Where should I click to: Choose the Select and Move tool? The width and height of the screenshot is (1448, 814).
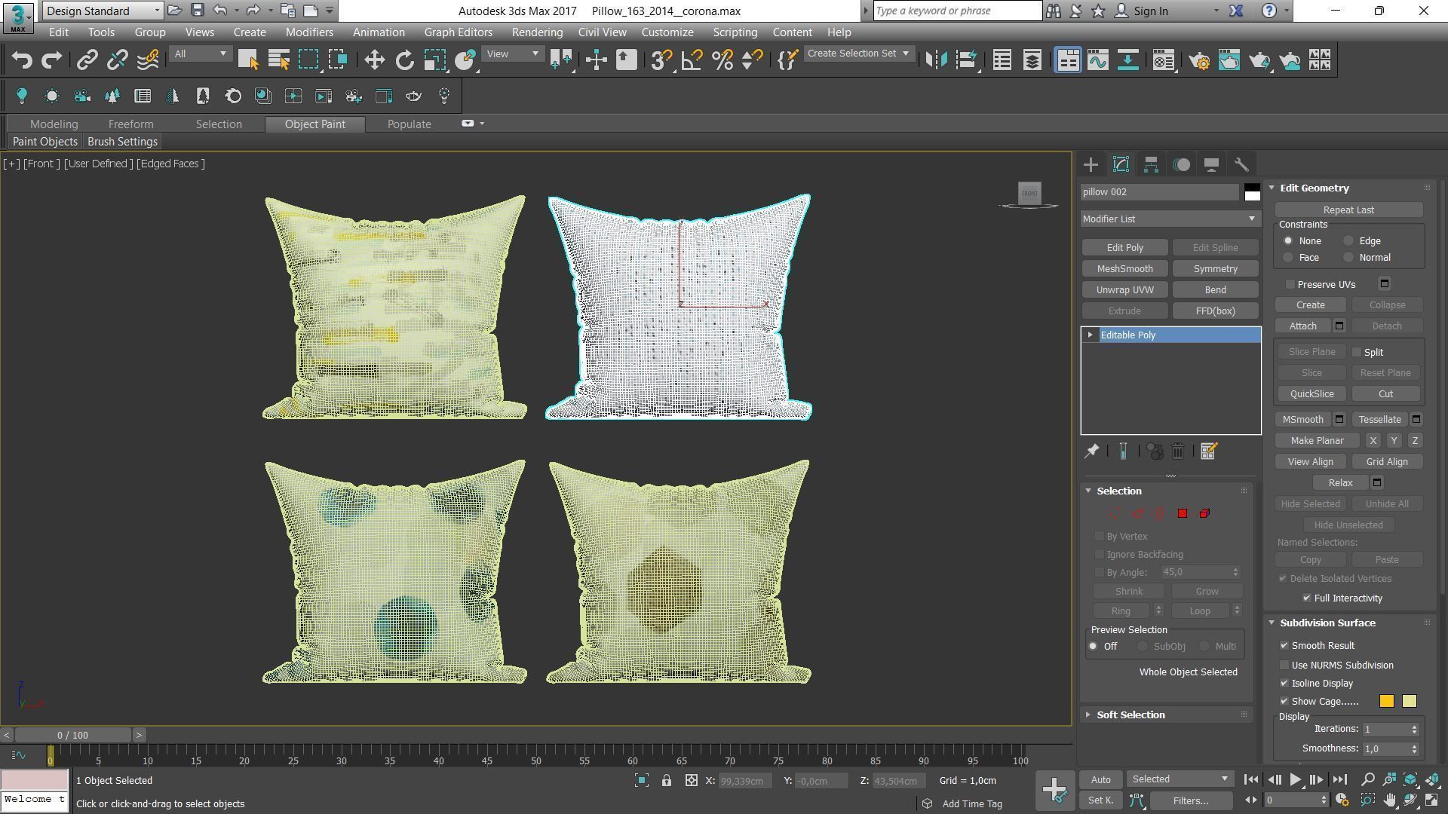tap(374, 60)
